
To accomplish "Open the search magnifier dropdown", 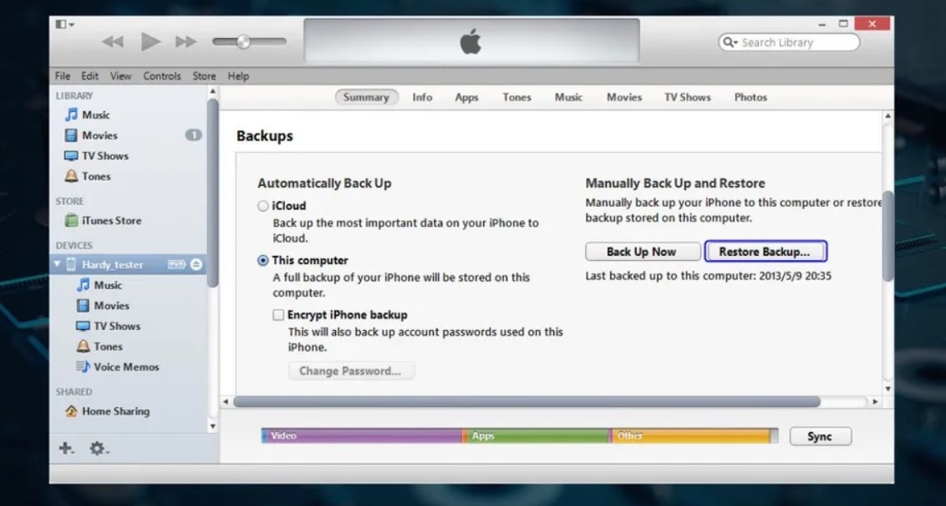I will (x=730, y=42).
